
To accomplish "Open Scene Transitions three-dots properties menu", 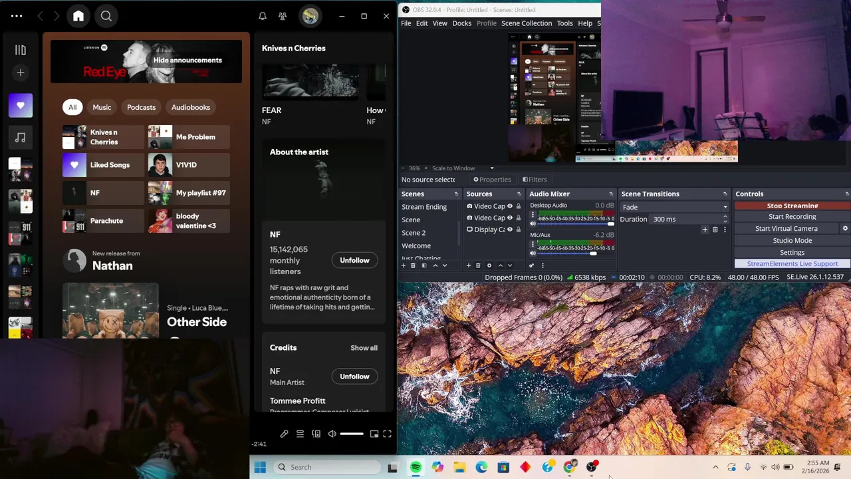I will pos(725,230).
